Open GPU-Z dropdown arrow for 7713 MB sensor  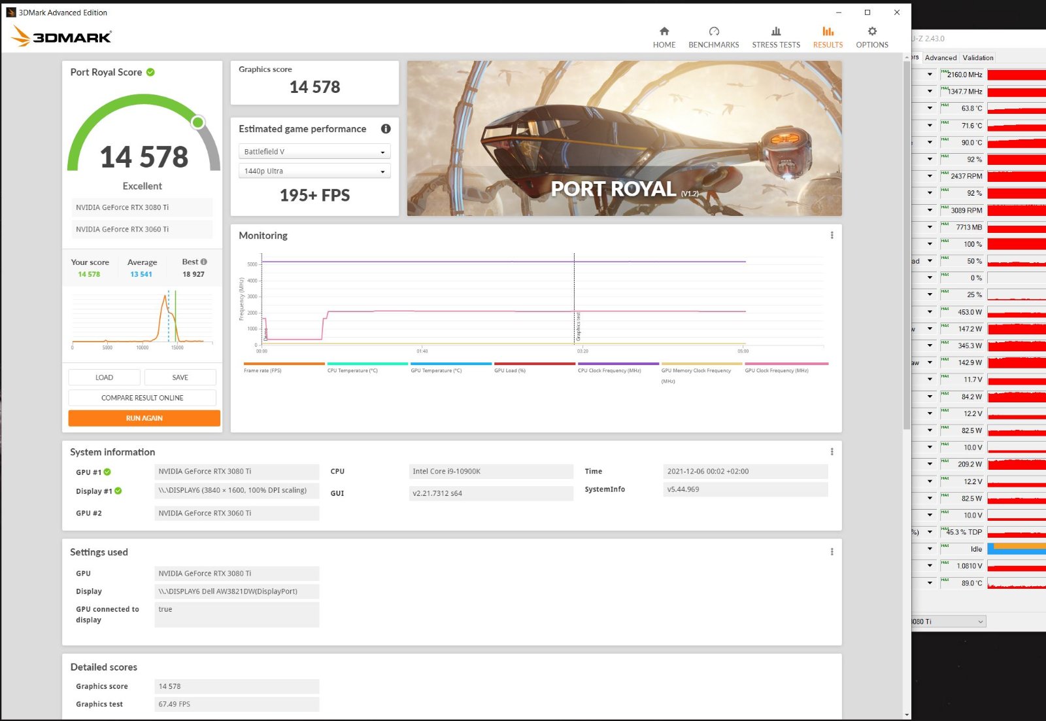(930, 227)
